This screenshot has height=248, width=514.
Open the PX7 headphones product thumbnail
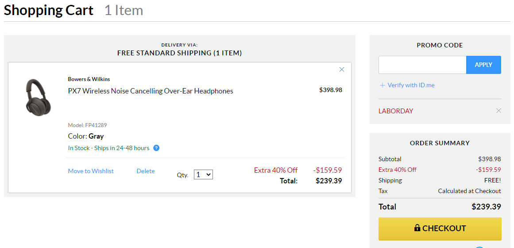click(39, 97)
